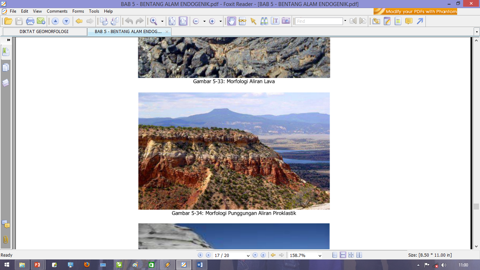This screenshot has height=270, width=480.
Task: Click the Undo toolbar icon
Action: (129, 21)
